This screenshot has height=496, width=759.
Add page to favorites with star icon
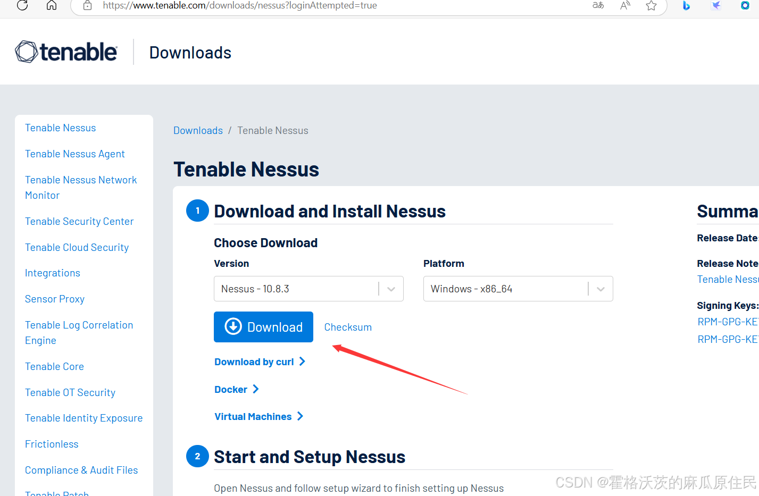pos(651,5)
